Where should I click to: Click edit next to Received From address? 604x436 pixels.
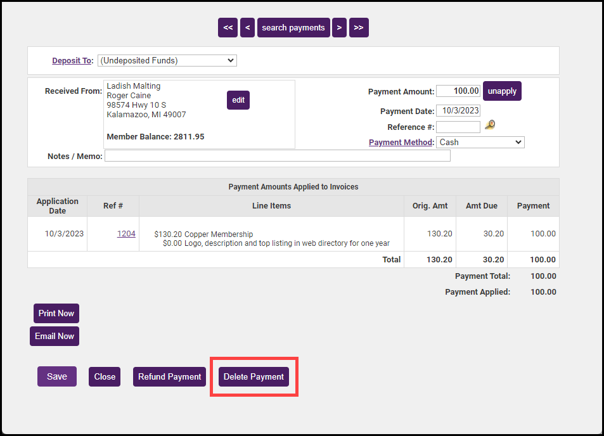(x=238, y=100)
